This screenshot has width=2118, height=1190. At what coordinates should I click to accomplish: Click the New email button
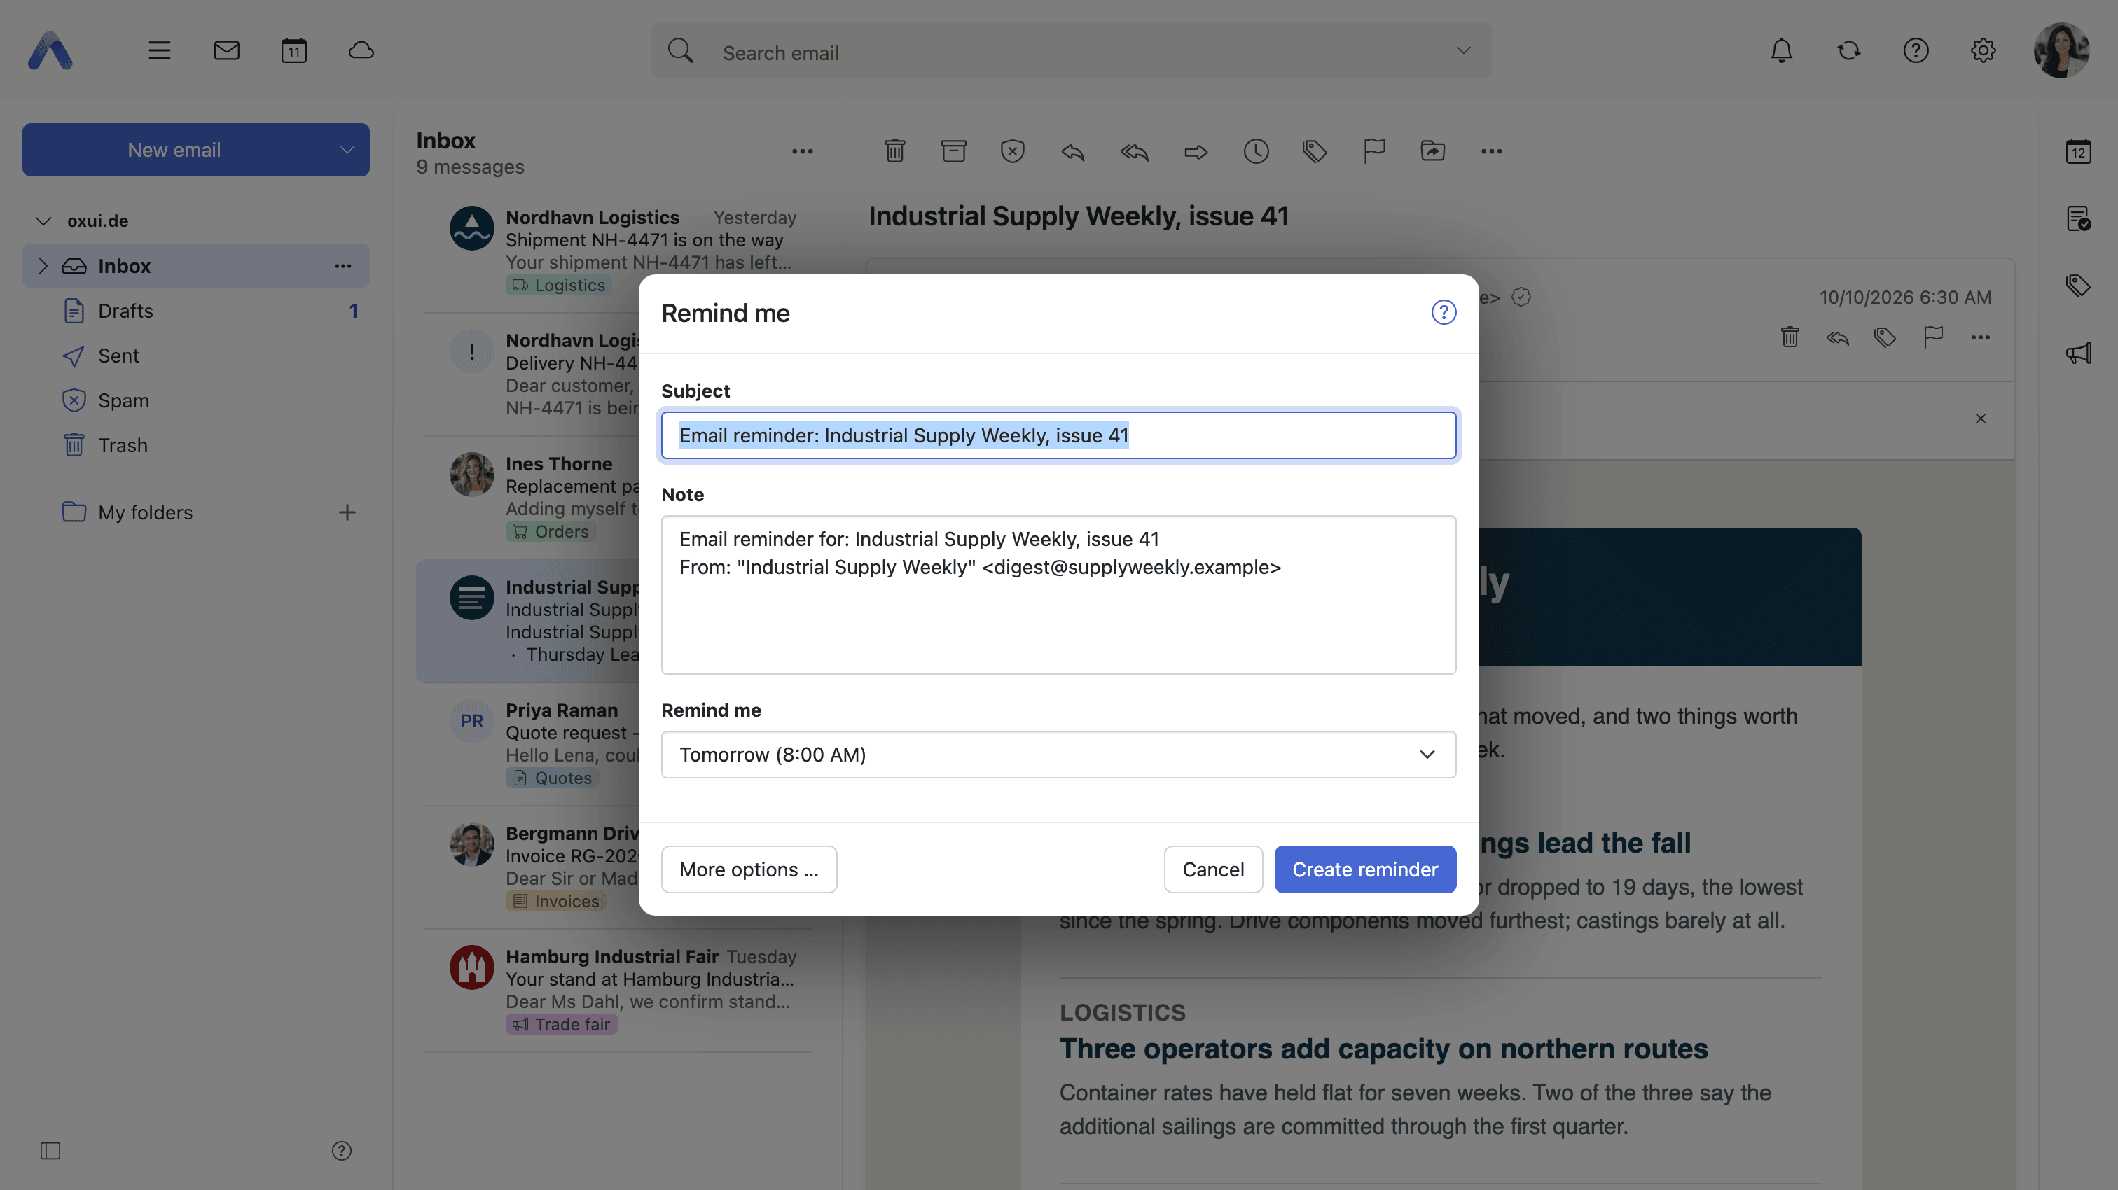pyautogui.click(x=174, y=150)
